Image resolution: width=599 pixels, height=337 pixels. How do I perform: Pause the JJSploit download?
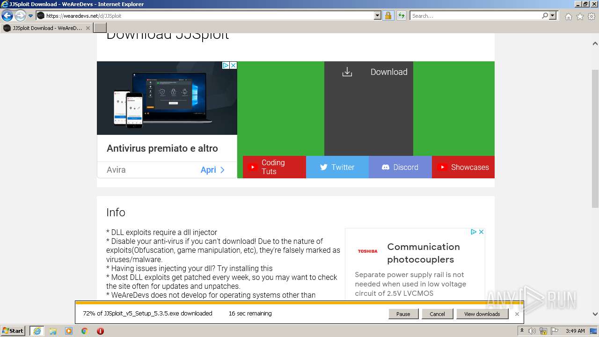(x=403, y=314)
